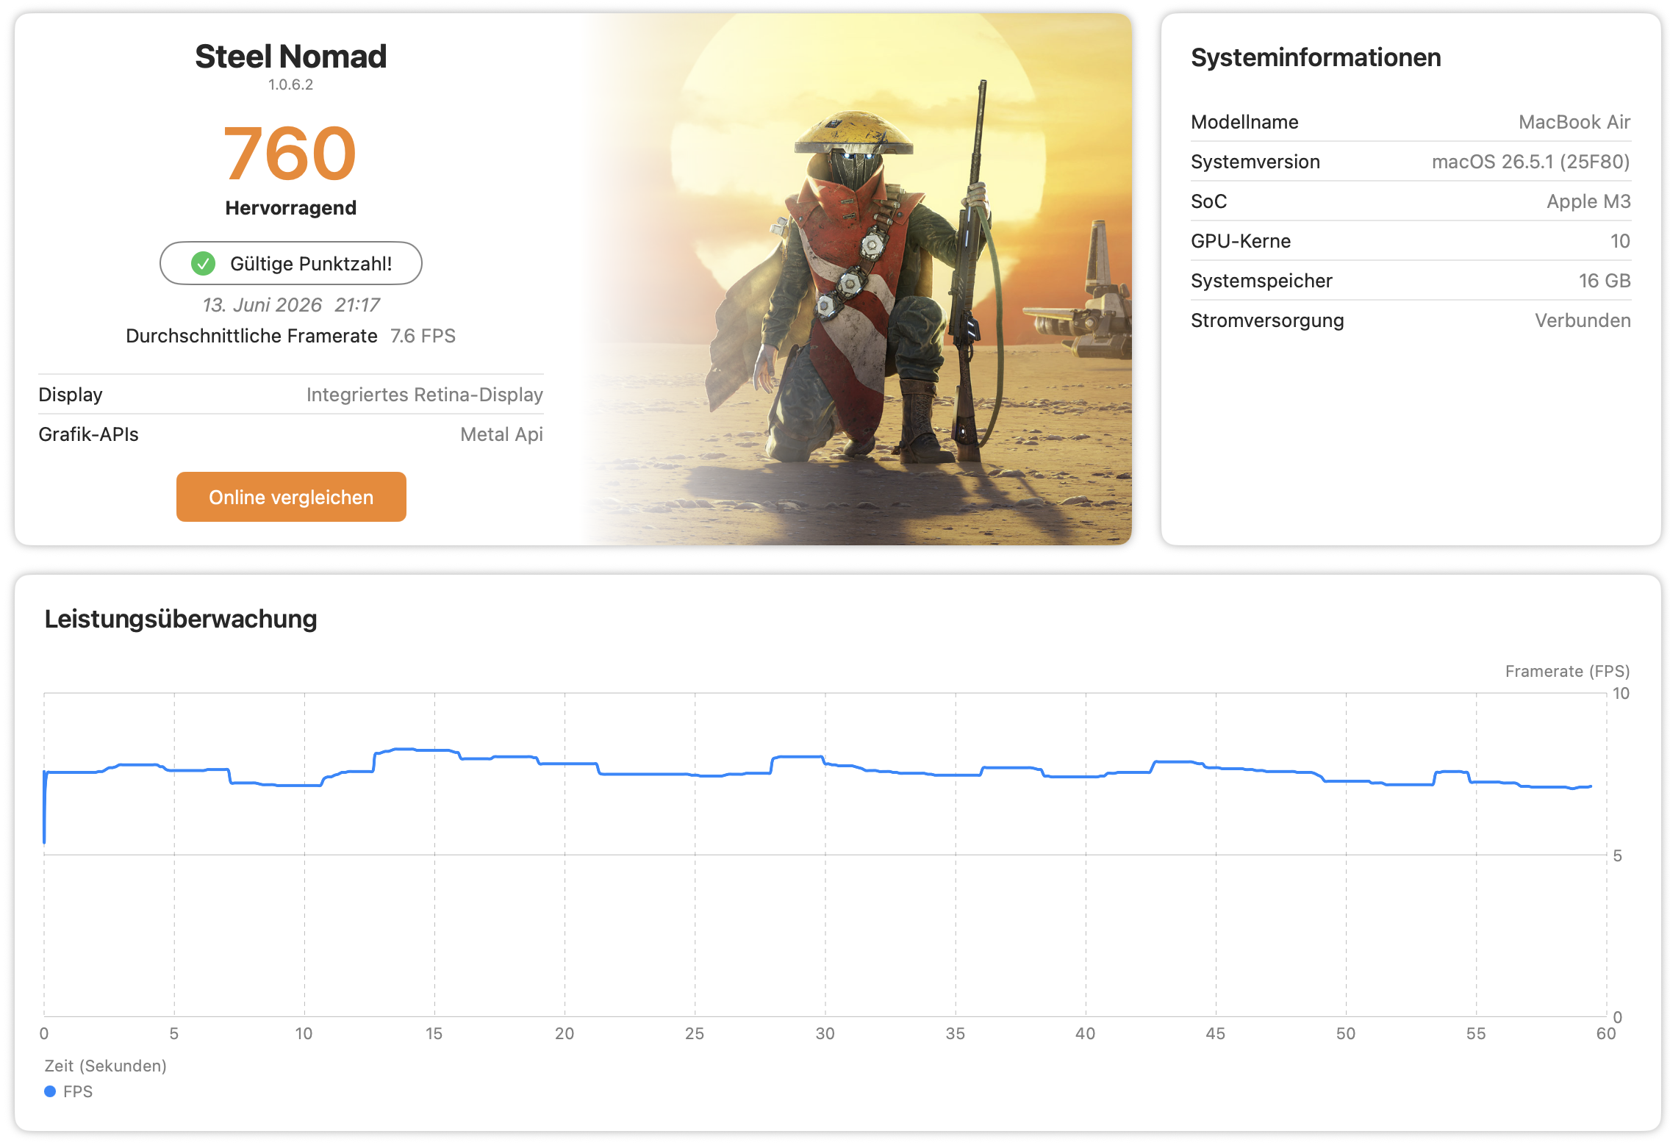Viewport: 1670px width, 1145px height.
Task: Toggle the FPS legend label
Action: (78, 1091)
